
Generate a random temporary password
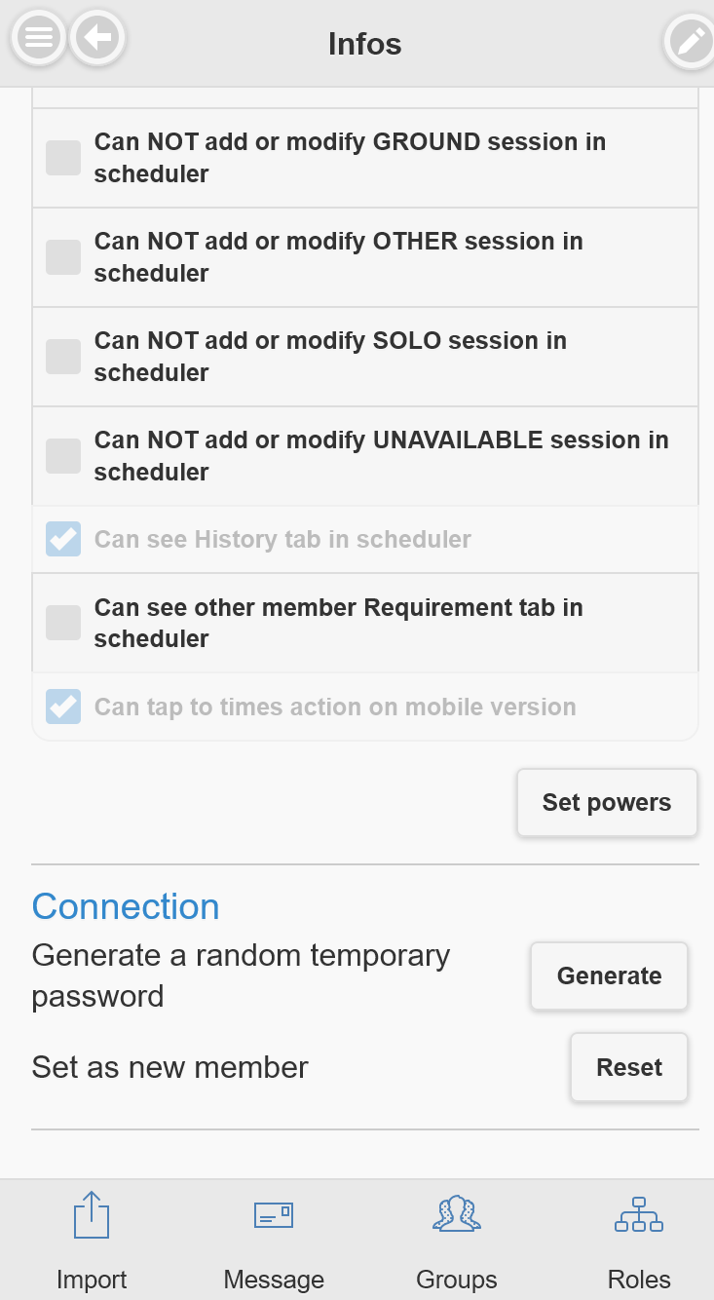pos(609,975)
